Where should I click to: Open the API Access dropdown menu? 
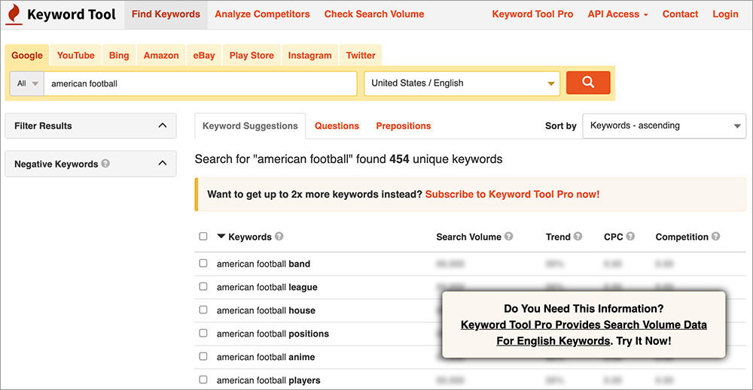click(x=617, y=14)
